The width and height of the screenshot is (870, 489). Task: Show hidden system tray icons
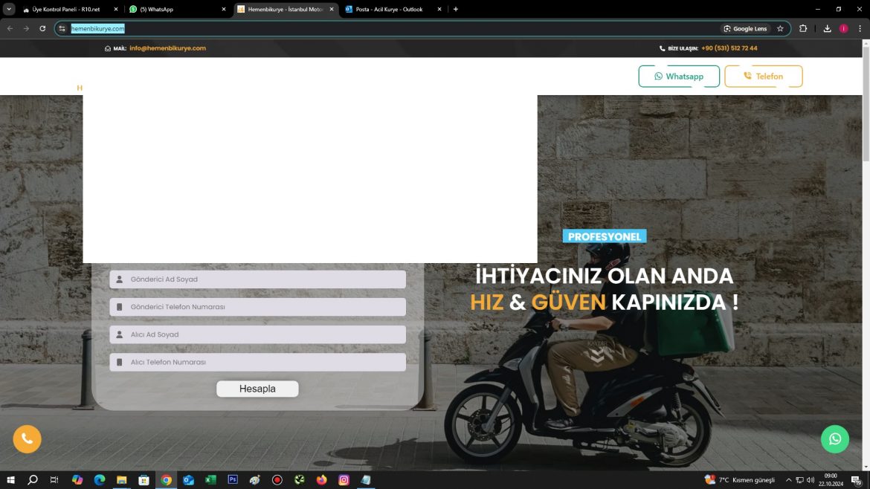pyautogui.click(x=788, y=480)
